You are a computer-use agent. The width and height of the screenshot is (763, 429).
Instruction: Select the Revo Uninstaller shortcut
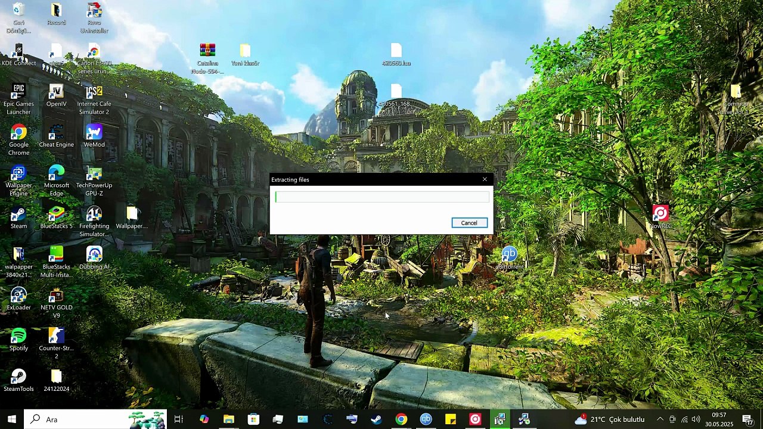point(94,18)
